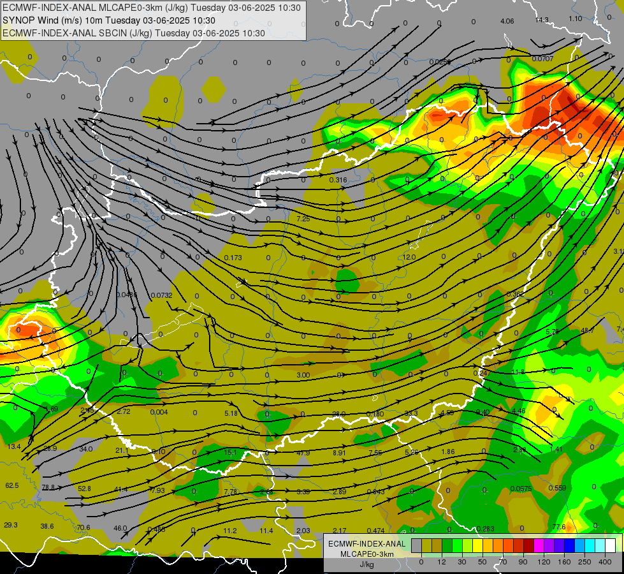This screenshot has height=574, width=624.
Task: Click the map value '8.91'
Action: 340,453
